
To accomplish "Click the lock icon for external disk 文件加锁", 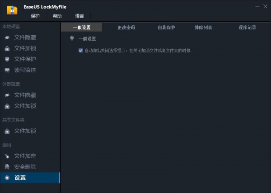I will click(x=7, y=106).
